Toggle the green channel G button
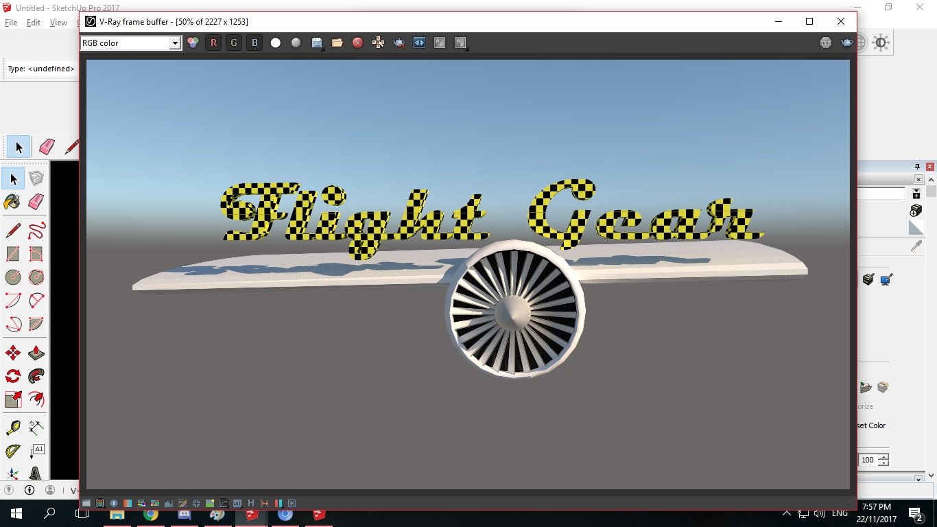Viewport: 937px width, 527px height. (234, 43)
